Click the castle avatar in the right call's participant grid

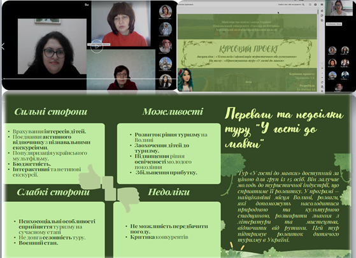click(332, 75)
